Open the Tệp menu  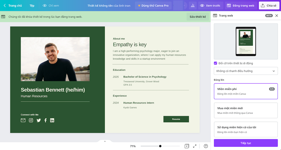click(x=32, y=6)
